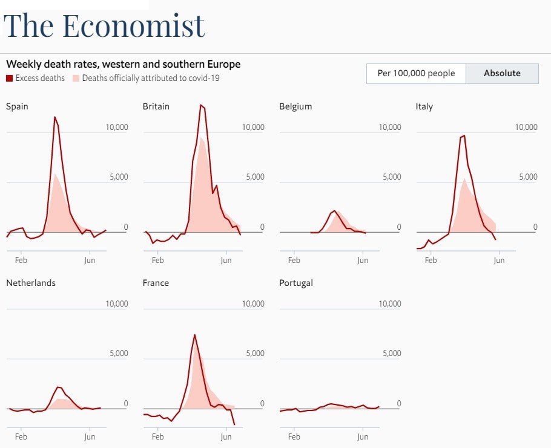Screen dimensions: 551x448
Task: Click the Portugal chart title
Action: pyautogui.click(x=296, y=283)
